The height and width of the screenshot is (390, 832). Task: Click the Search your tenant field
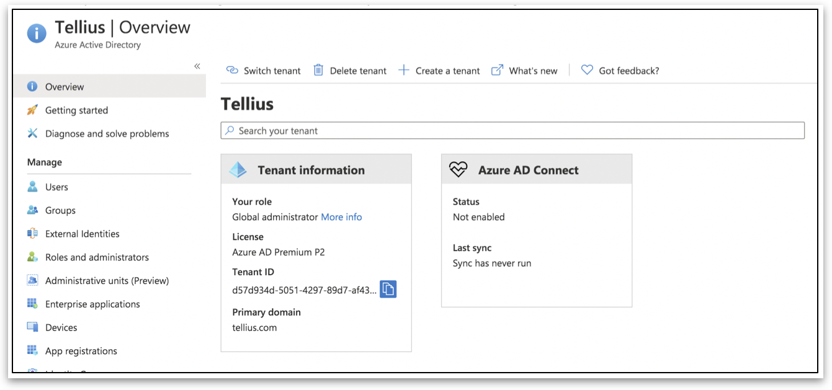click(512, 131)
